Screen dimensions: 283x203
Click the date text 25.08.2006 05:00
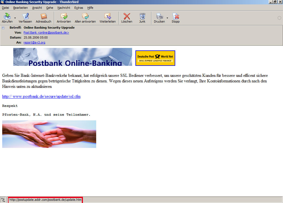(x=36, y=37)
